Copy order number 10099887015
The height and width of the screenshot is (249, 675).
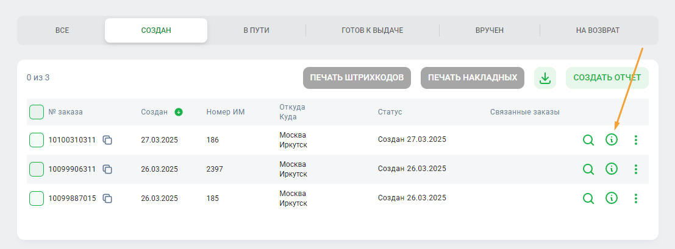click(107, 198)
